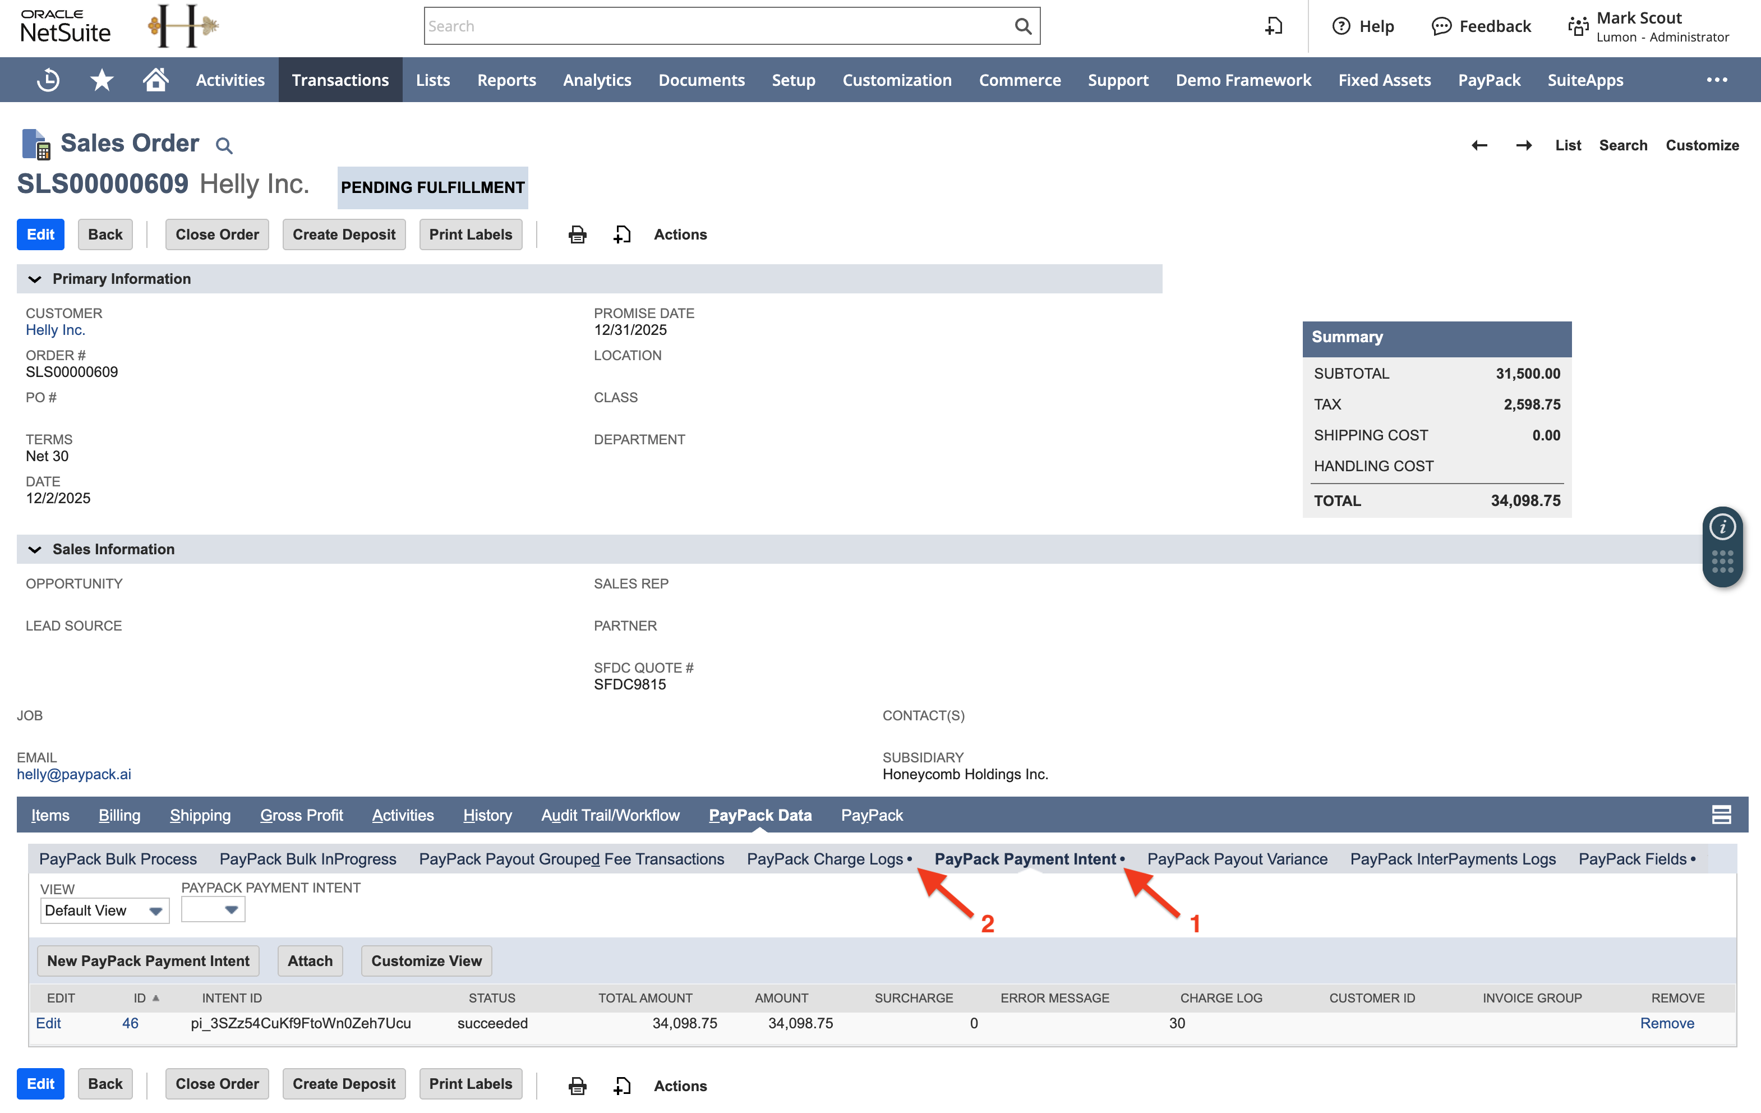Viewport: 1761px width, 1113px height.
Task: Click the printer icon beside Print Labels
Action: click(x=577, y=235)
